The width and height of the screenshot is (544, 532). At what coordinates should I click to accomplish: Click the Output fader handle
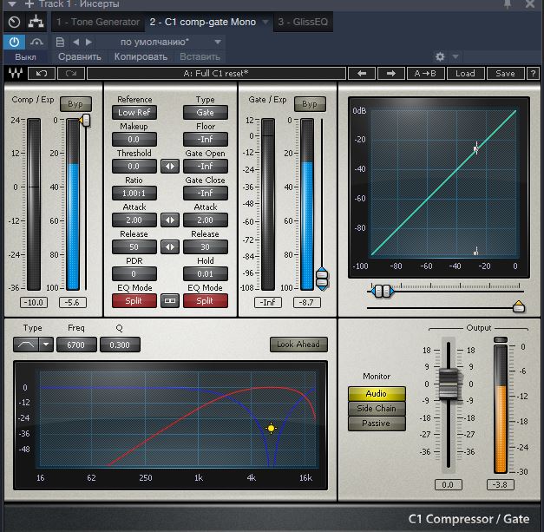(x=449, y=384)
